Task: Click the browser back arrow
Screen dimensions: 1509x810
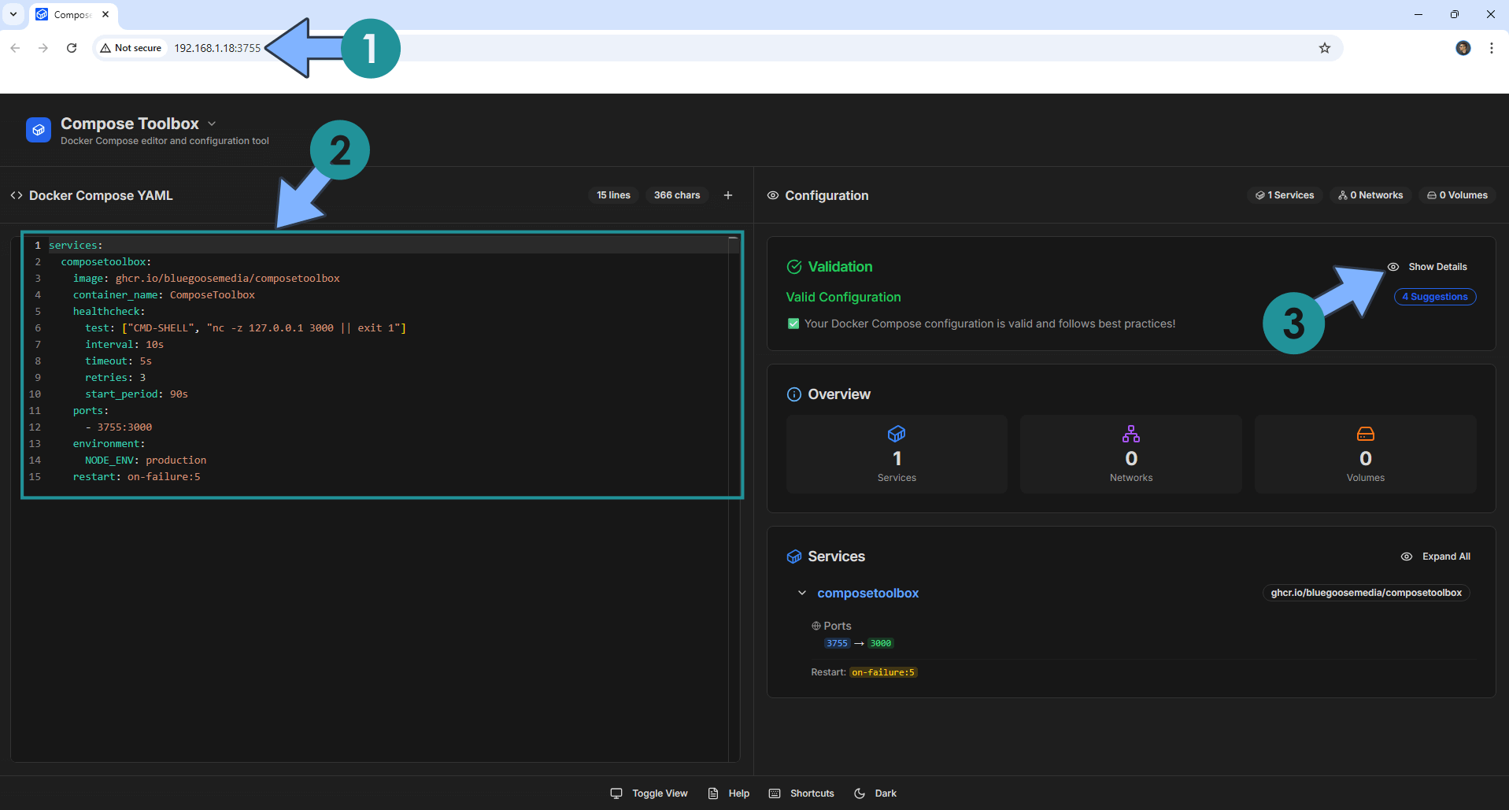Action: [x=15, y=48]
